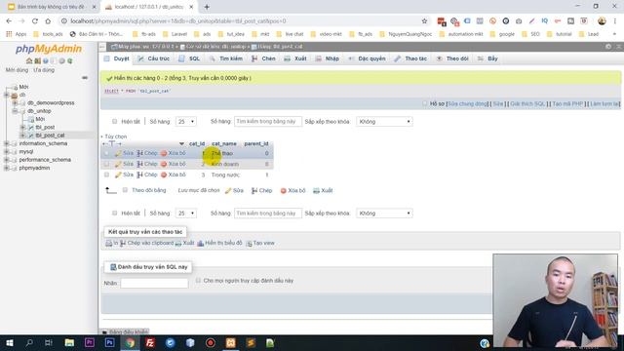Image resolution: width=624 pixels, height=351 pixels.
Task: Expand mysql database tree node
Action: coord(7,152)
